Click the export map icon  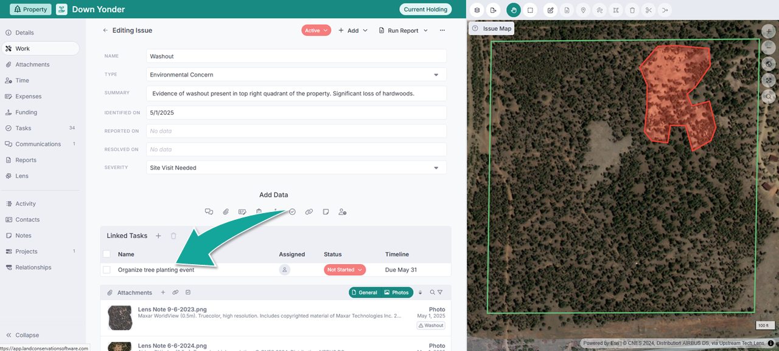[x=493, y=10]
